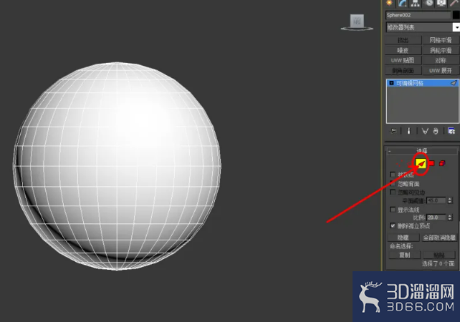The width and height of the screenshot is (460, 322).
Task: Click the 全部取消隐藏 button
Action: pyautogui.click(x=439, y=238)
